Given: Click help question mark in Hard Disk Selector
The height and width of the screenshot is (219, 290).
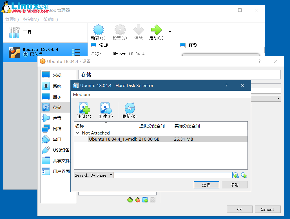Looking at the screenshot, I should coord(226,85).
